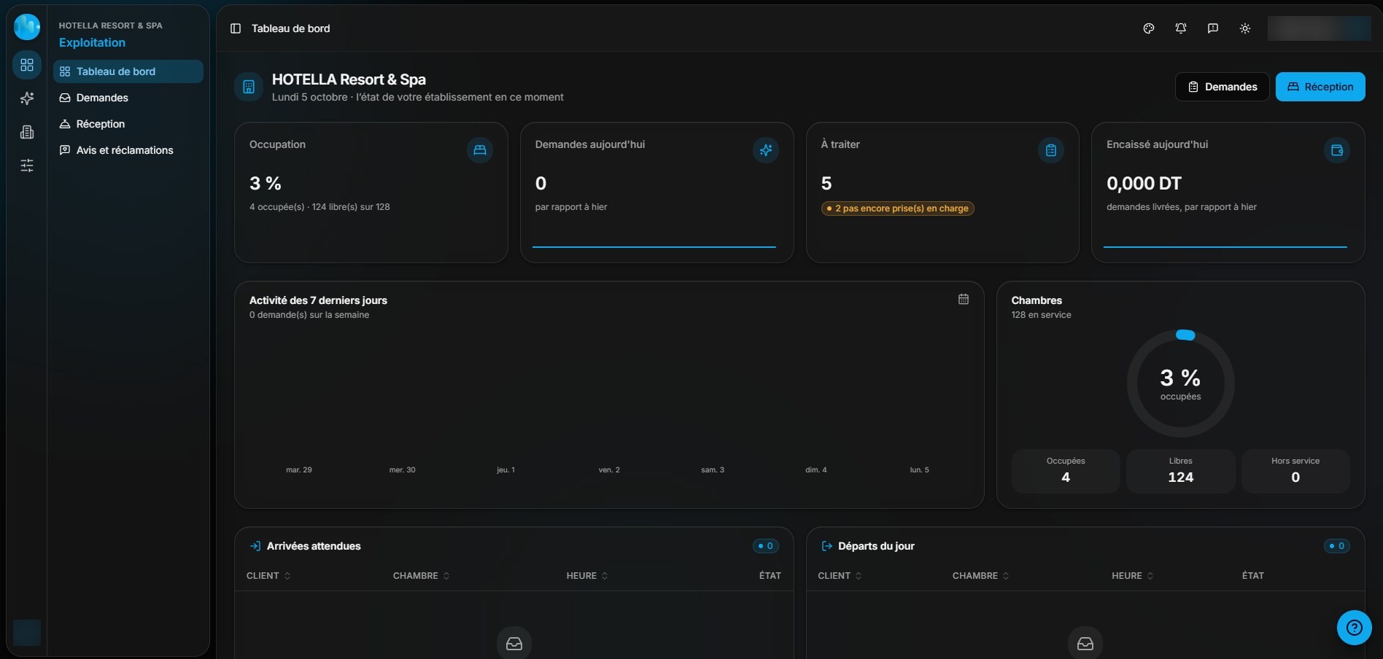This screenshot has height=659, width=1383.
Task: Open Réception in sidebar menu
Action: tap(128, 124)
